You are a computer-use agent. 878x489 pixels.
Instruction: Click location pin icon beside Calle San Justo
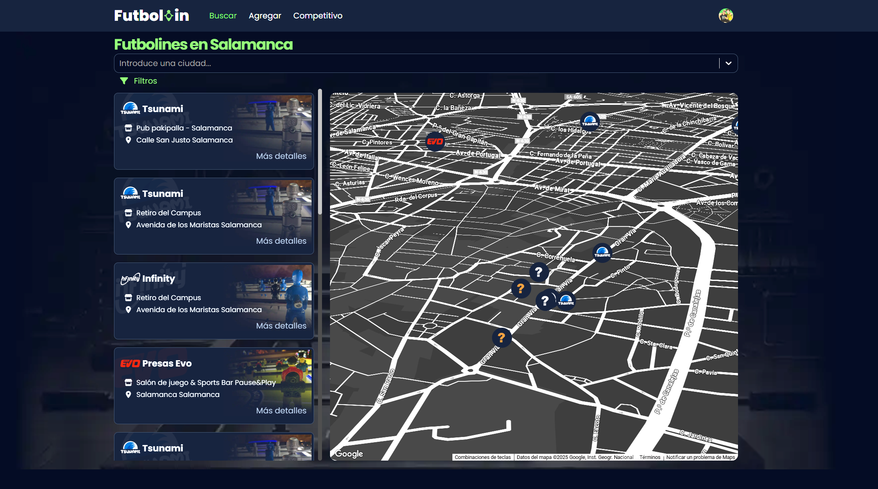pyautogui.click(x=128, y=140)
